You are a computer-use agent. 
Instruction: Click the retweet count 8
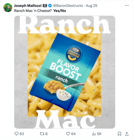coord(46,134)
